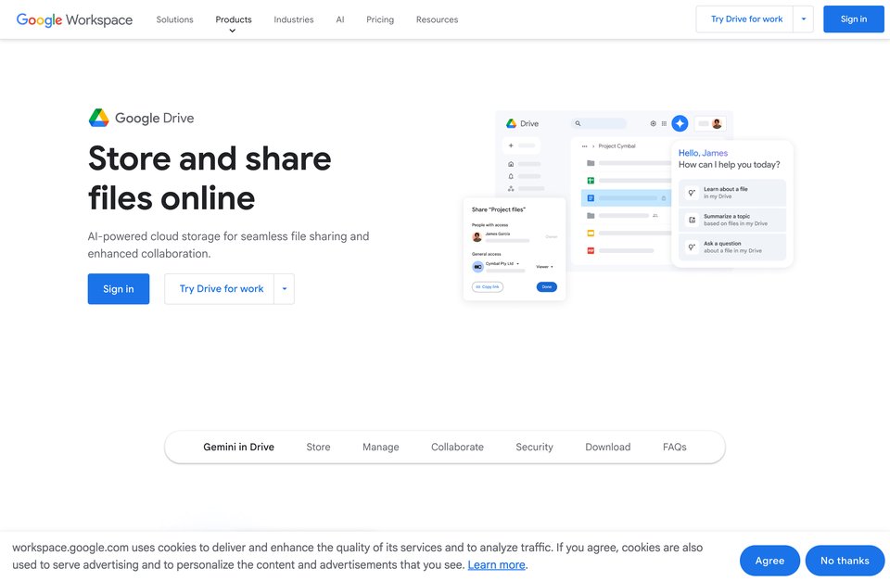Switch to the Store tab
The height and width of the screenshot is (581, 890).
(x=318, y=447)
